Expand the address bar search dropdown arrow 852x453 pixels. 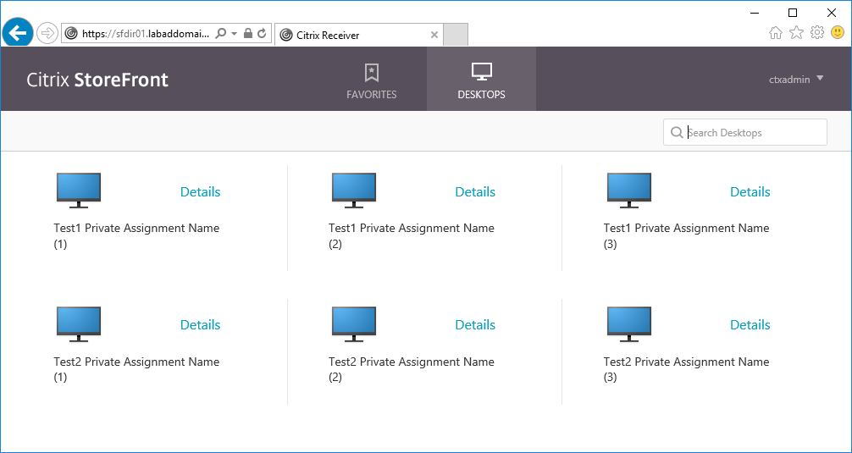click(234, 34)
